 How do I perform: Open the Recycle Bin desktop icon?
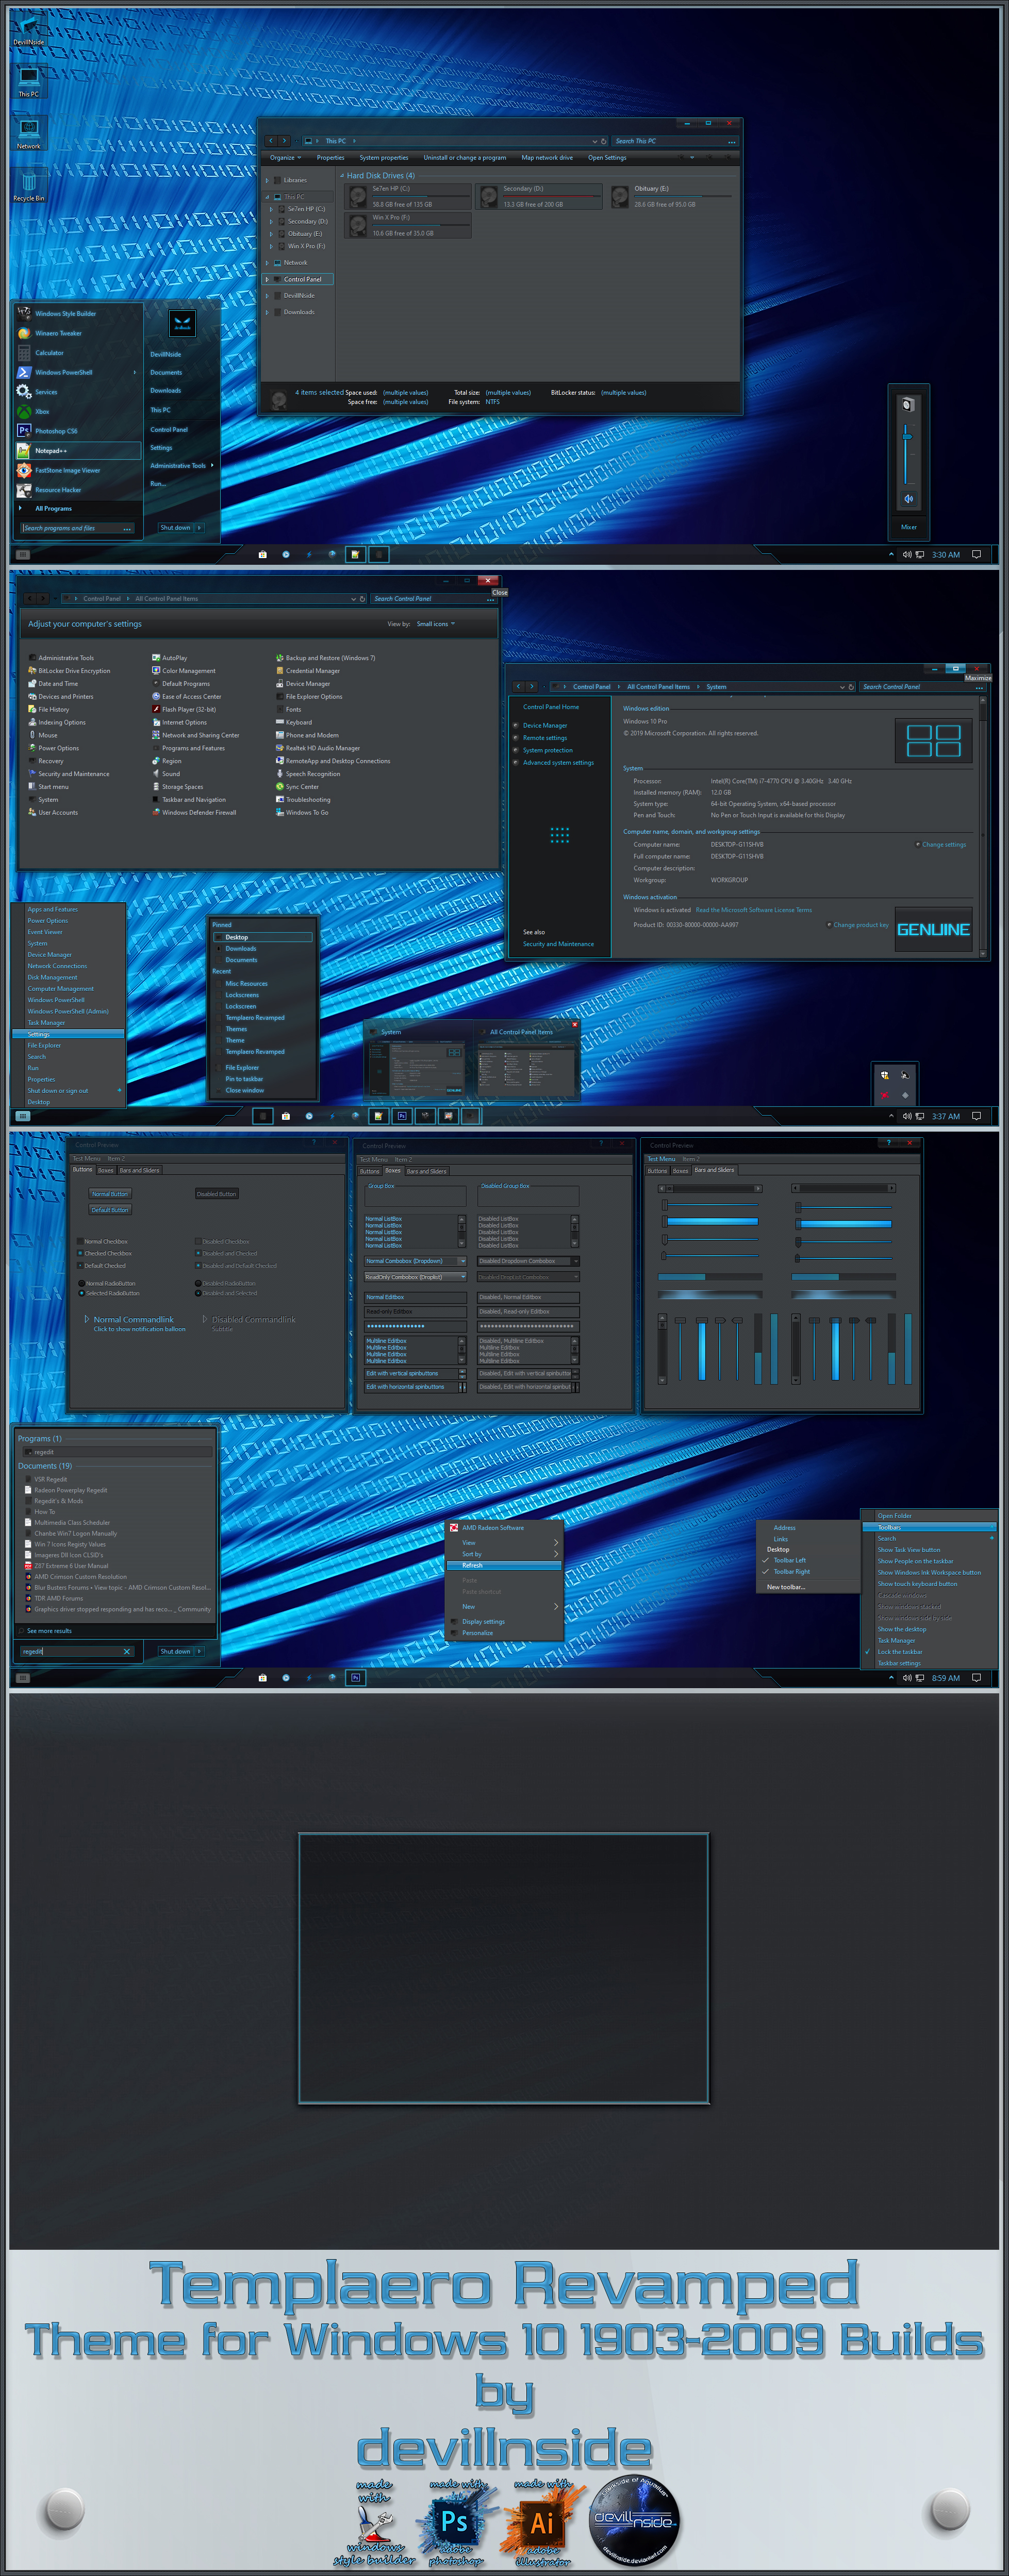tap(28, 184)
